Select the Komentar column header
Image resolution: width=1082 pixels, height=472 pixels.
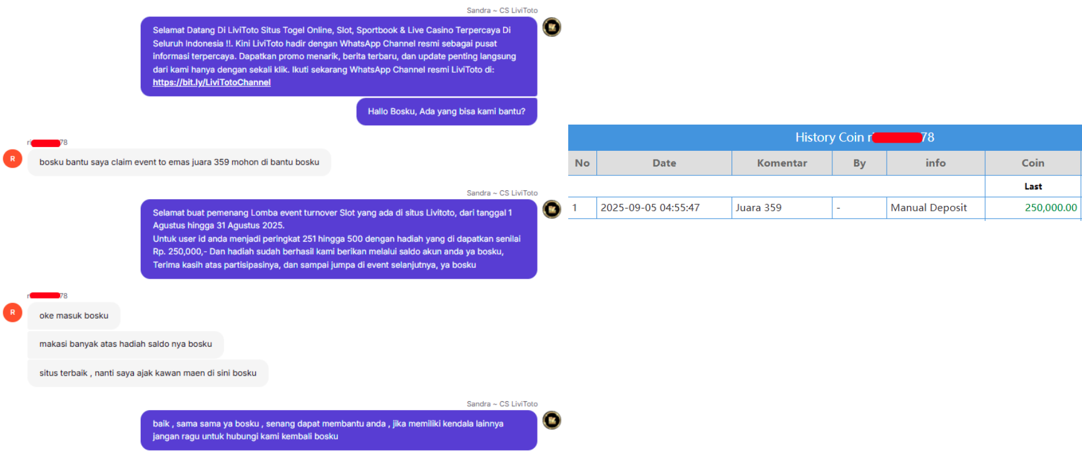click(782, 163)
